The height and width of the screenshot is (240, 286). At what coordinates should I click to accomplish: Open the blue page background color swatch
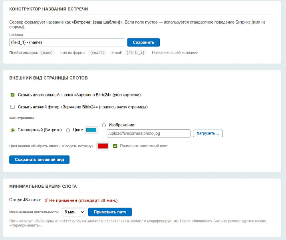pos(91,130)
